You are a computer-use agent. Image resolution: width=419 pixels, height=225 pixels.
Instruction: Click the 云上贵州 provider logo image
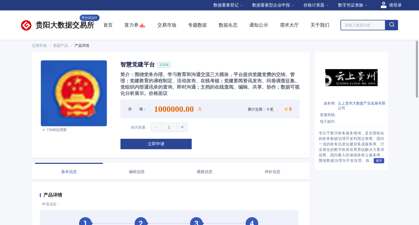[x=351, y=78]
